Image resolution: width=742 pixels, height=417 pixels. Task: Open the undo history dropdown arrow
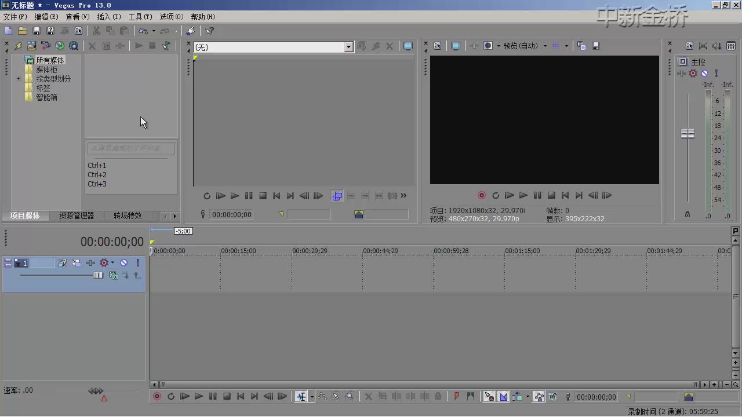pyautogui.click(x=154, y=31)
